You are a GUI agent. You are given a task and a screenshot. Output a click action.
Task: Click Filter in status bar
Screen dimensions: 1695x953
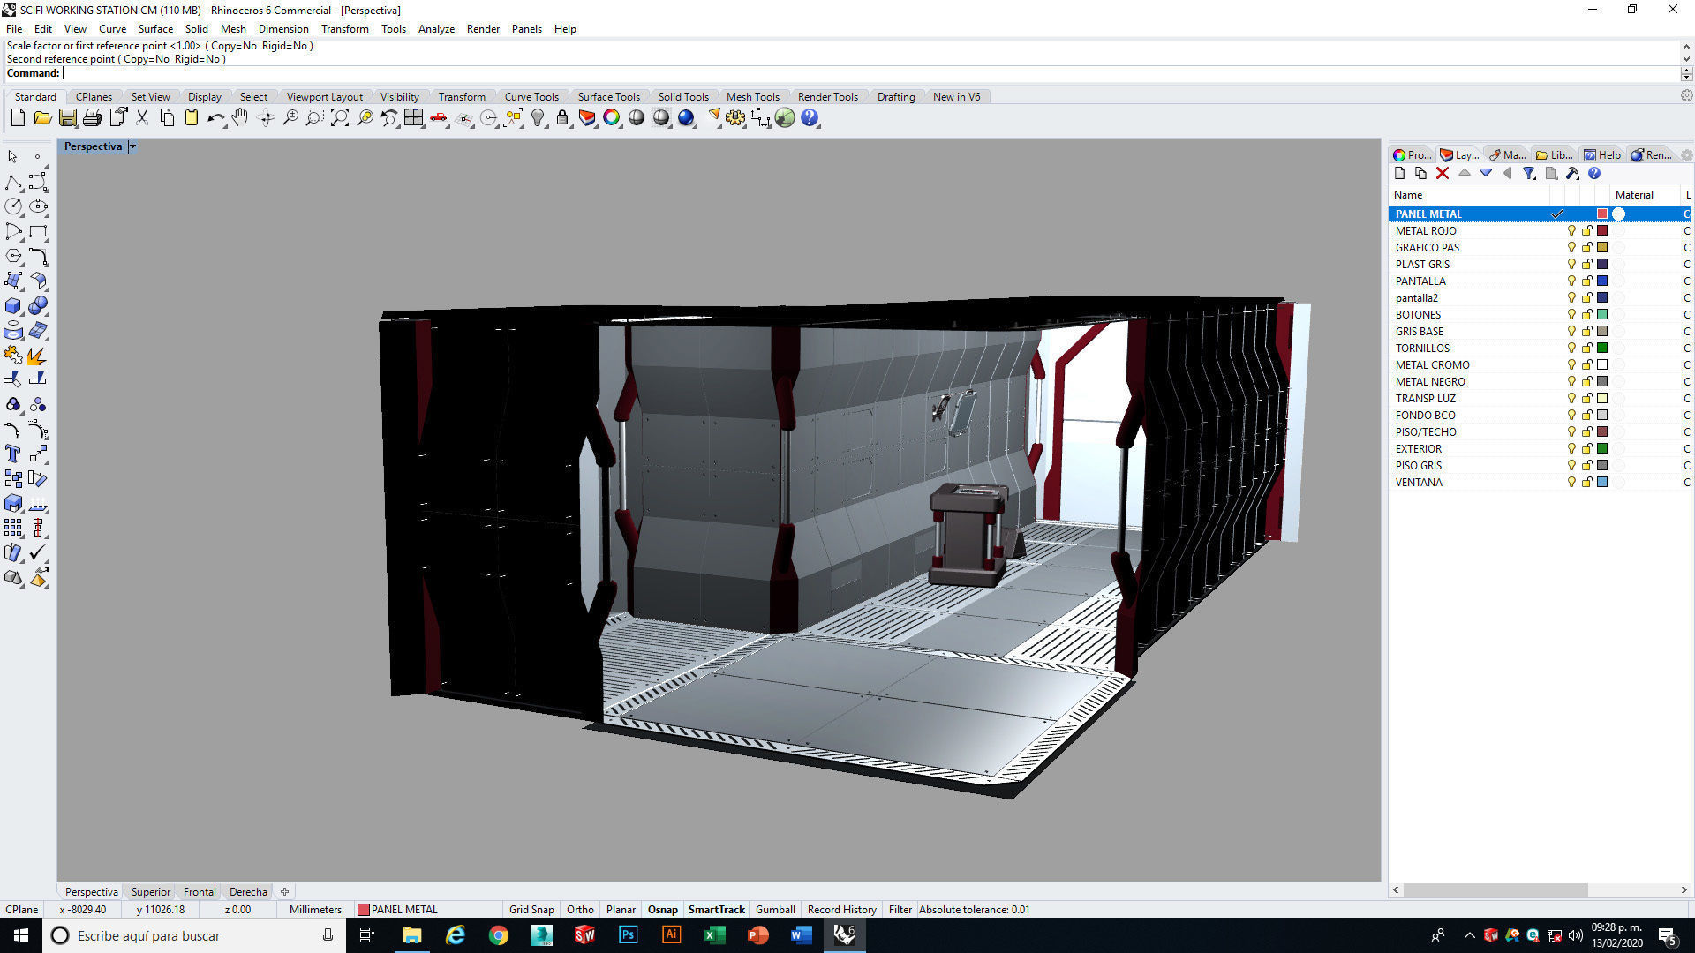900,910
